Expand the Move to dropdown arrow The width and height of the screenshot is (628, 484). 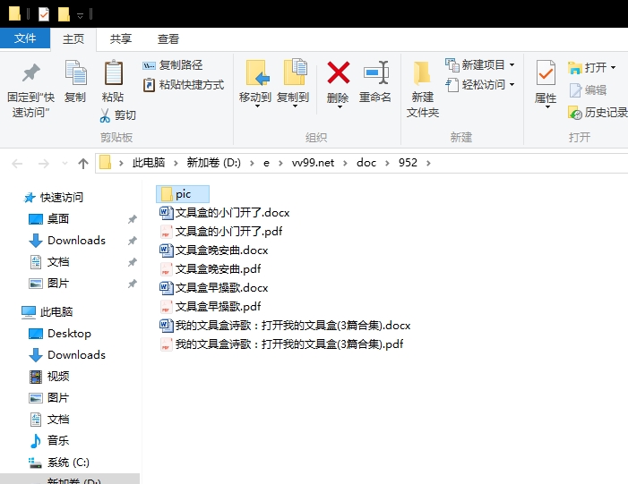coord(257,106)
